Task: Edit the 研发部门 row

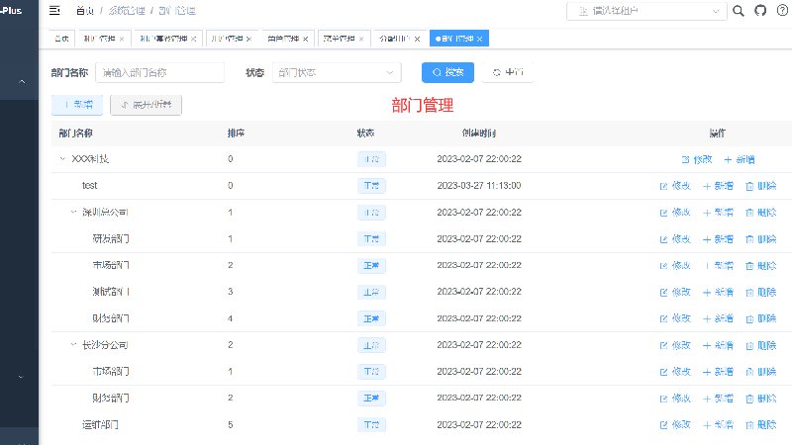Action: [675, 239]
